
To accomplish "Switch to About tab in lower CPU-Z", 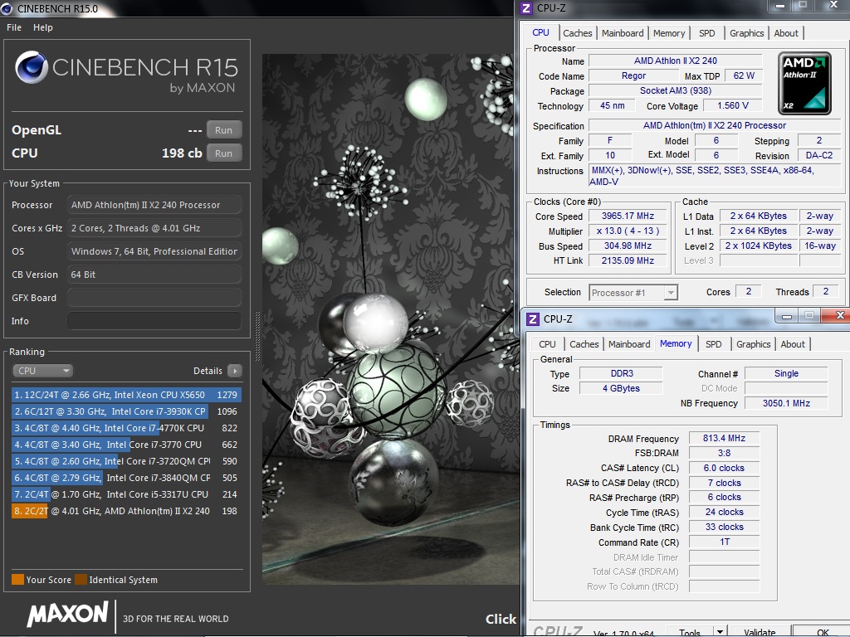I will 793,344.
